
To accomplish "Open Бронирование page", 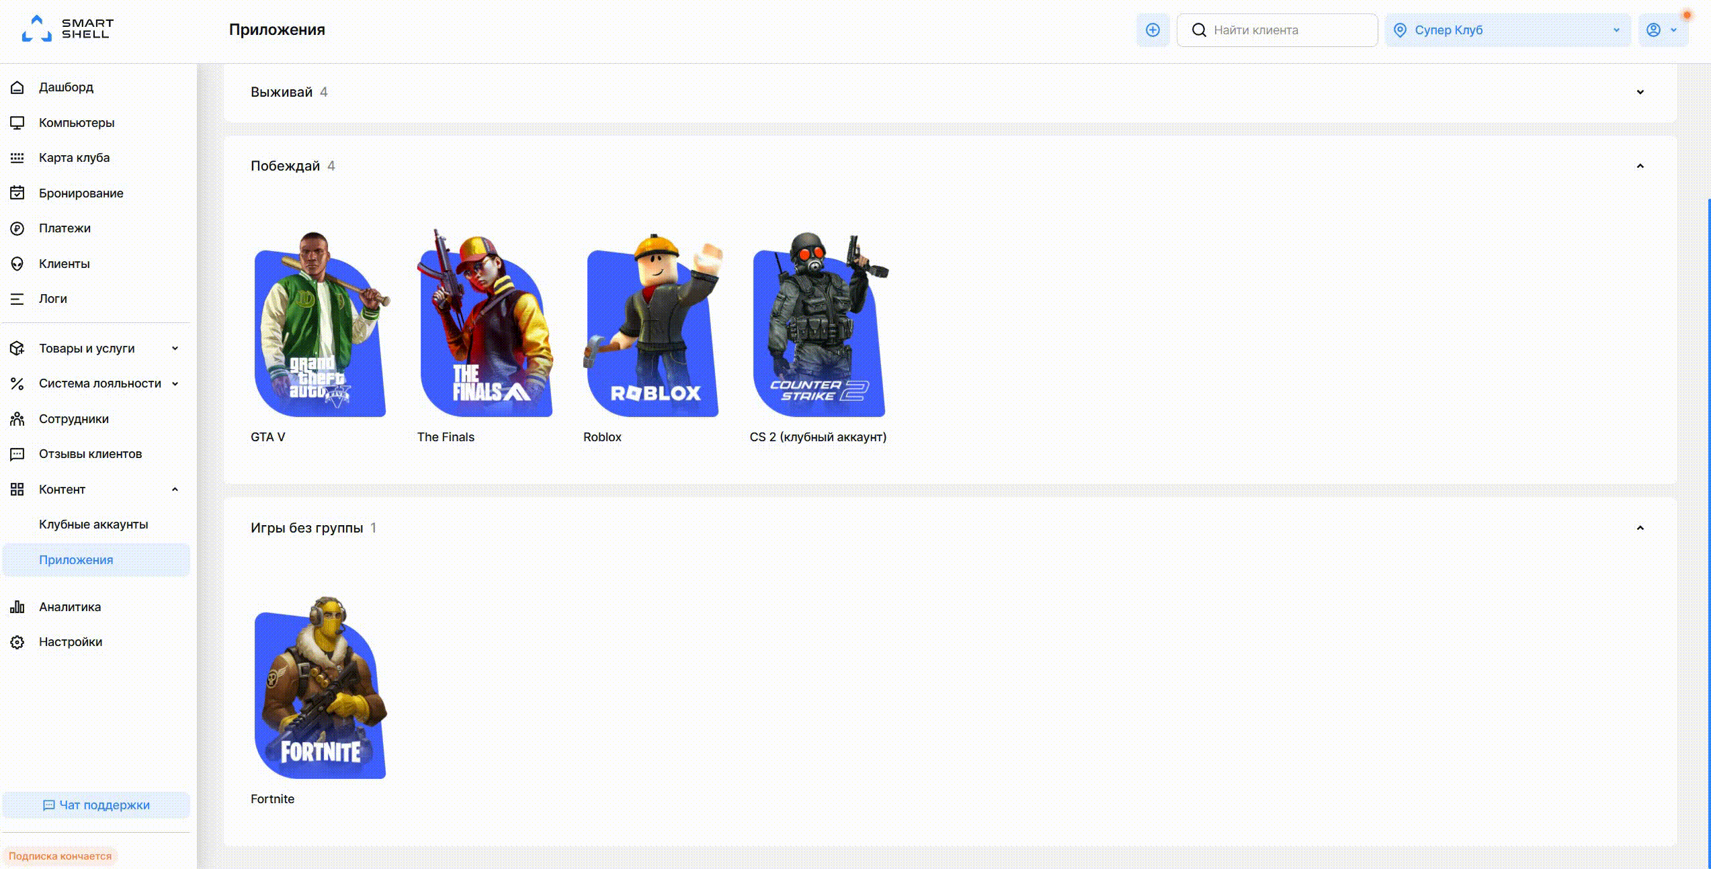I will click(81, 193).
